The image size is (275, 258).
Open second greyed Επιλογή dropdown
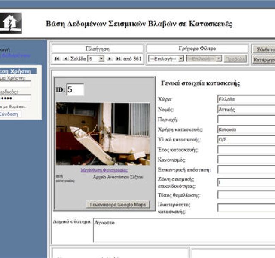click(x=204, y=59)
